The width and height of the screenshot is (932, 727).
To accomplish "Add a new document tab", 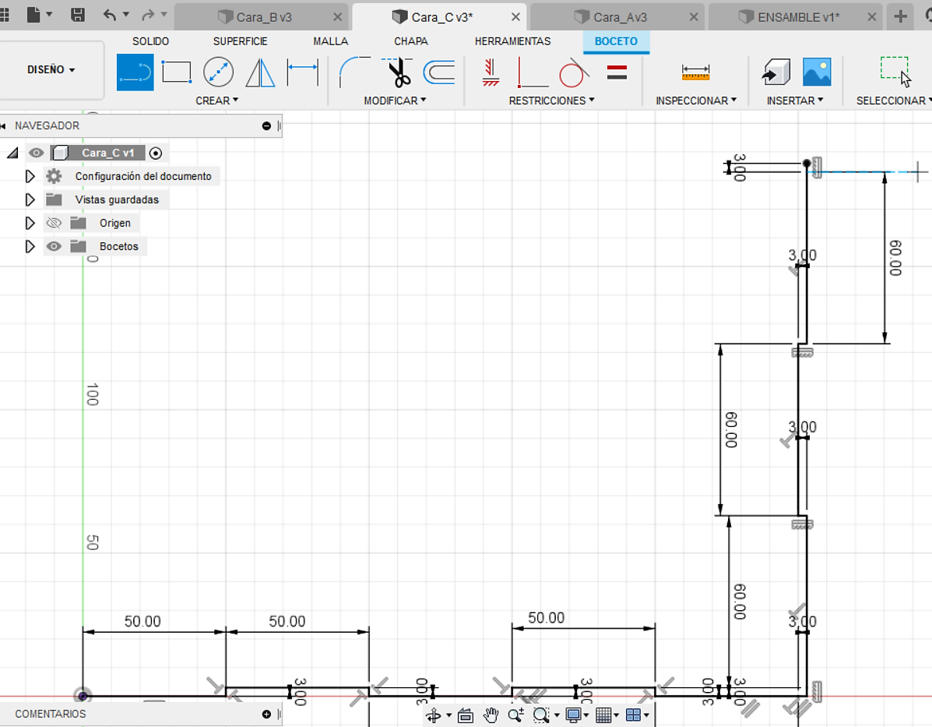I will click(901, 16).
